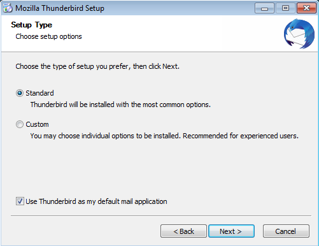This screenshot has height=246, width=319.
Task: Click the Custom description for experienced users
Action: pyautogui.click(x=164, y=136)
